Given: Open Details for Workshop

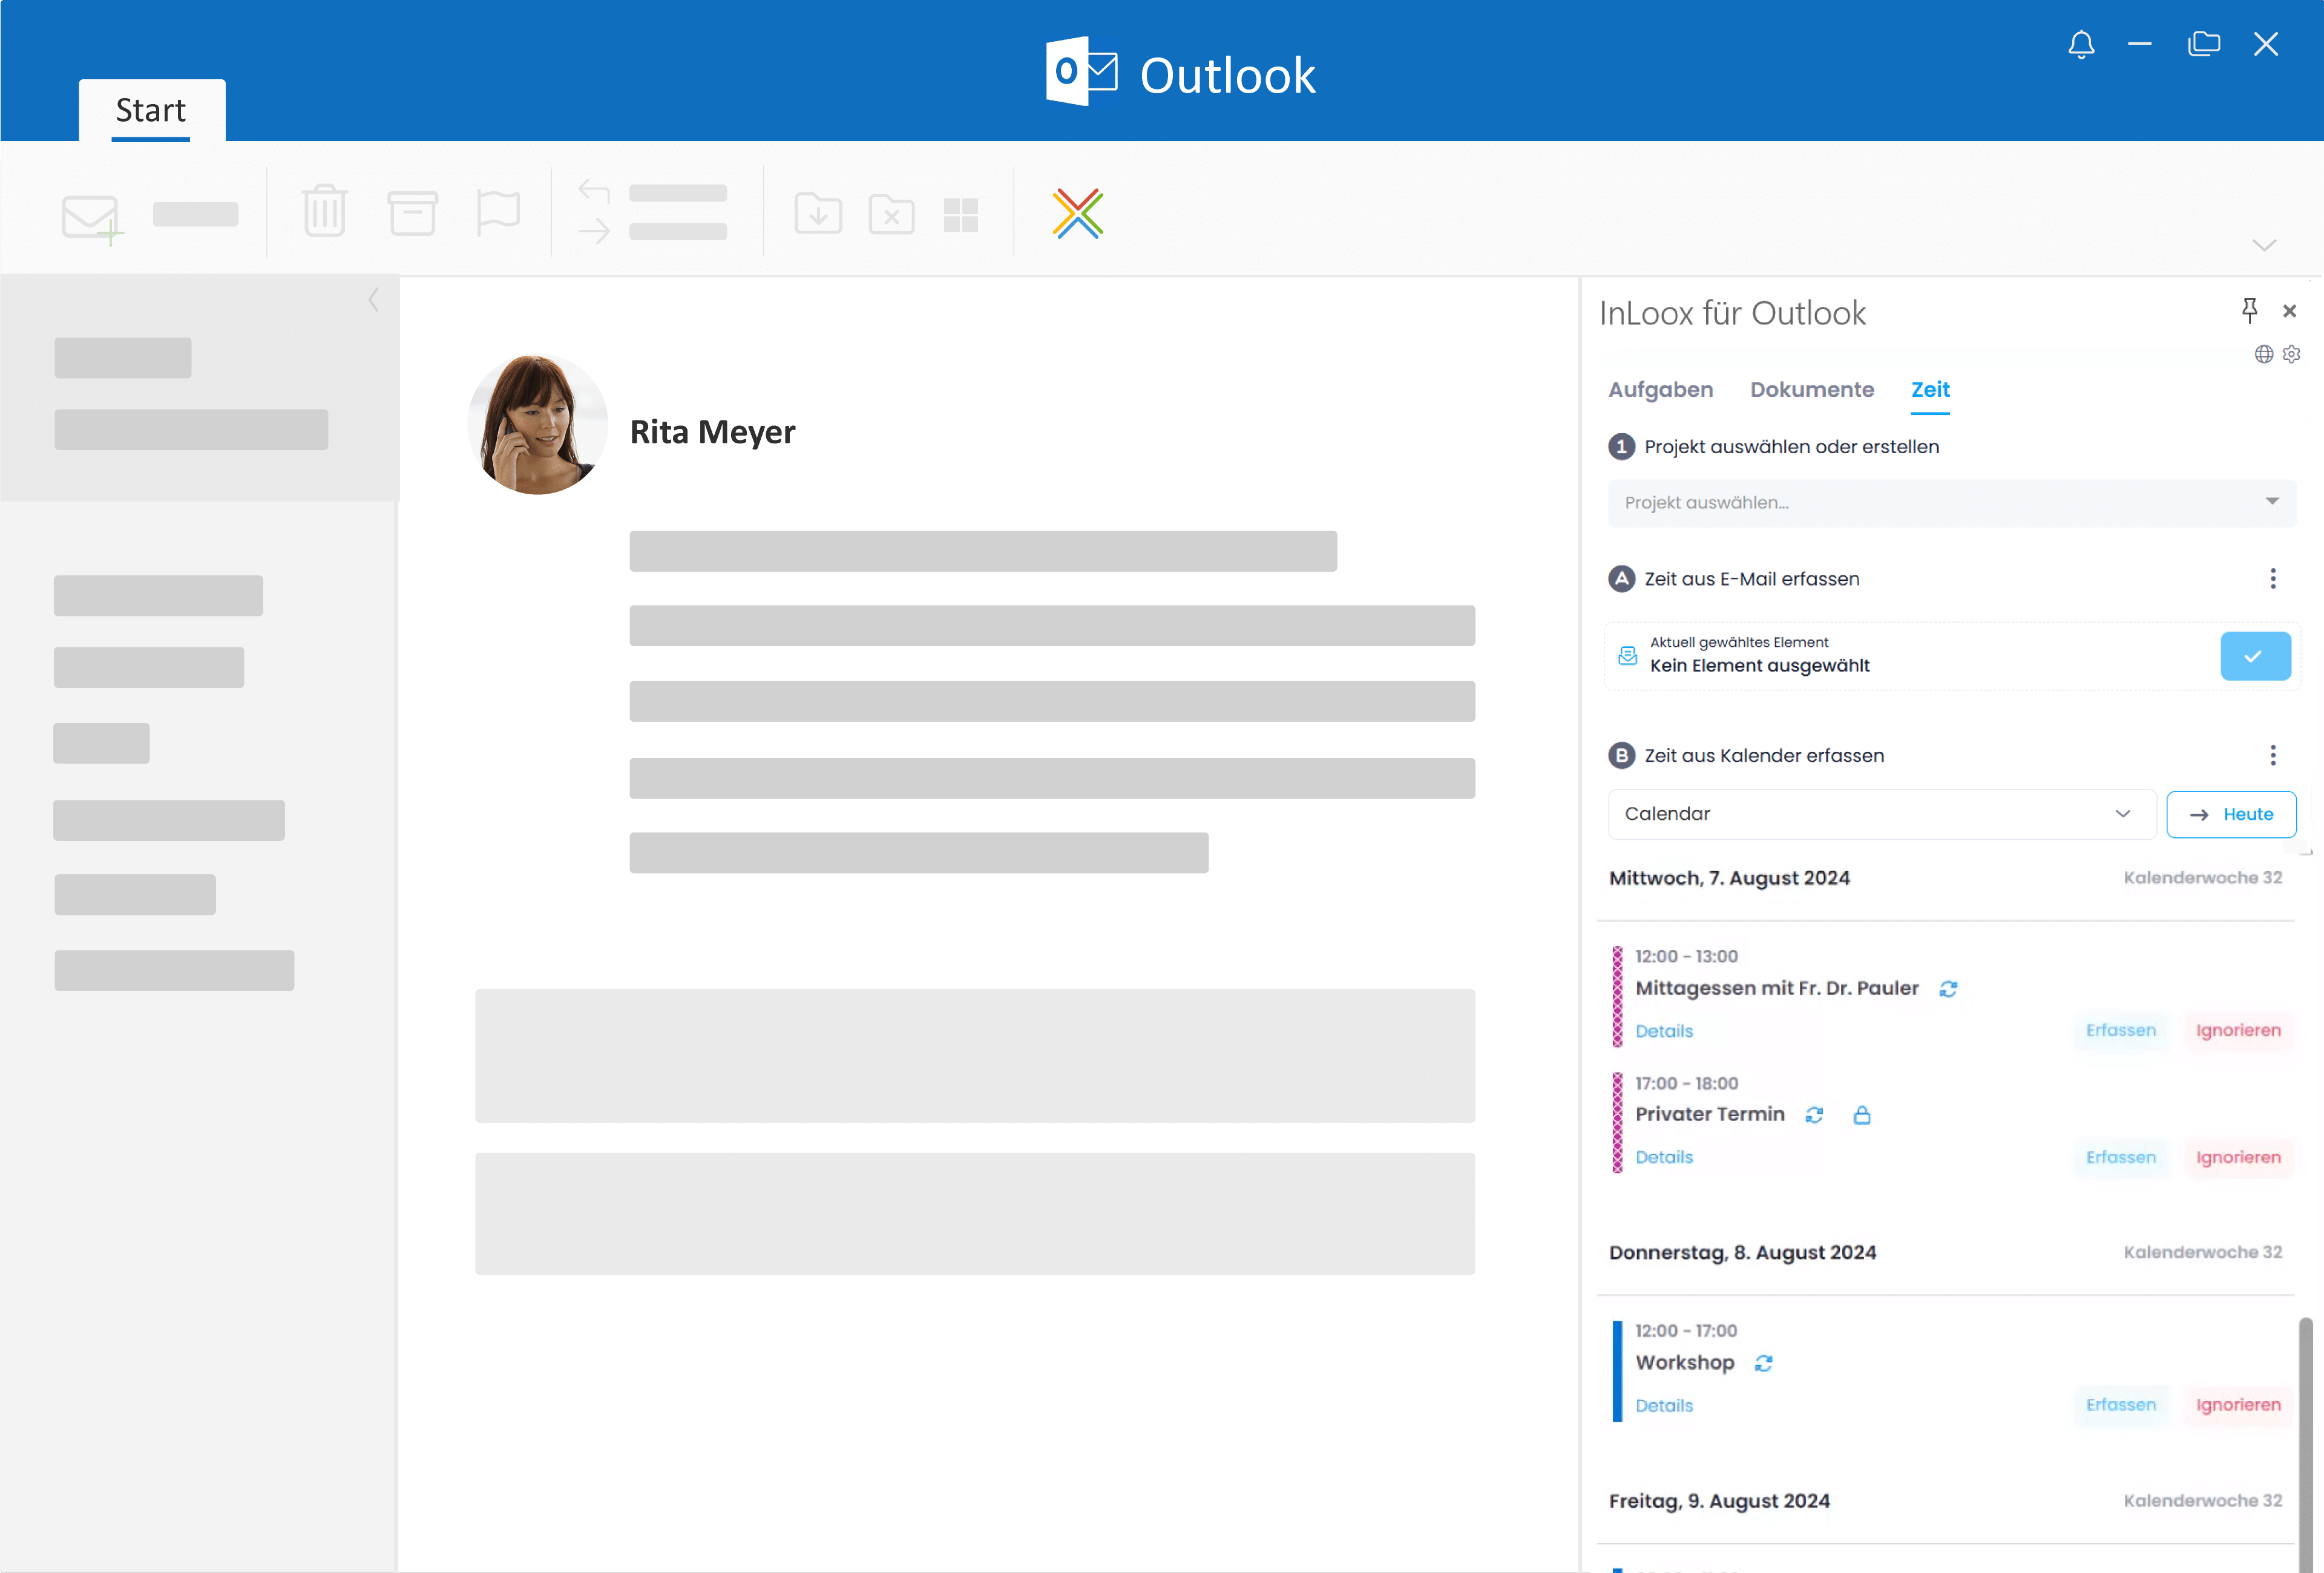Looking at the screenshot, I should 1664,1406.
